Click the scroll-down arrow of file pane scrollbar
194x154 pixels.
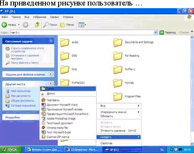tap(192, 143)
